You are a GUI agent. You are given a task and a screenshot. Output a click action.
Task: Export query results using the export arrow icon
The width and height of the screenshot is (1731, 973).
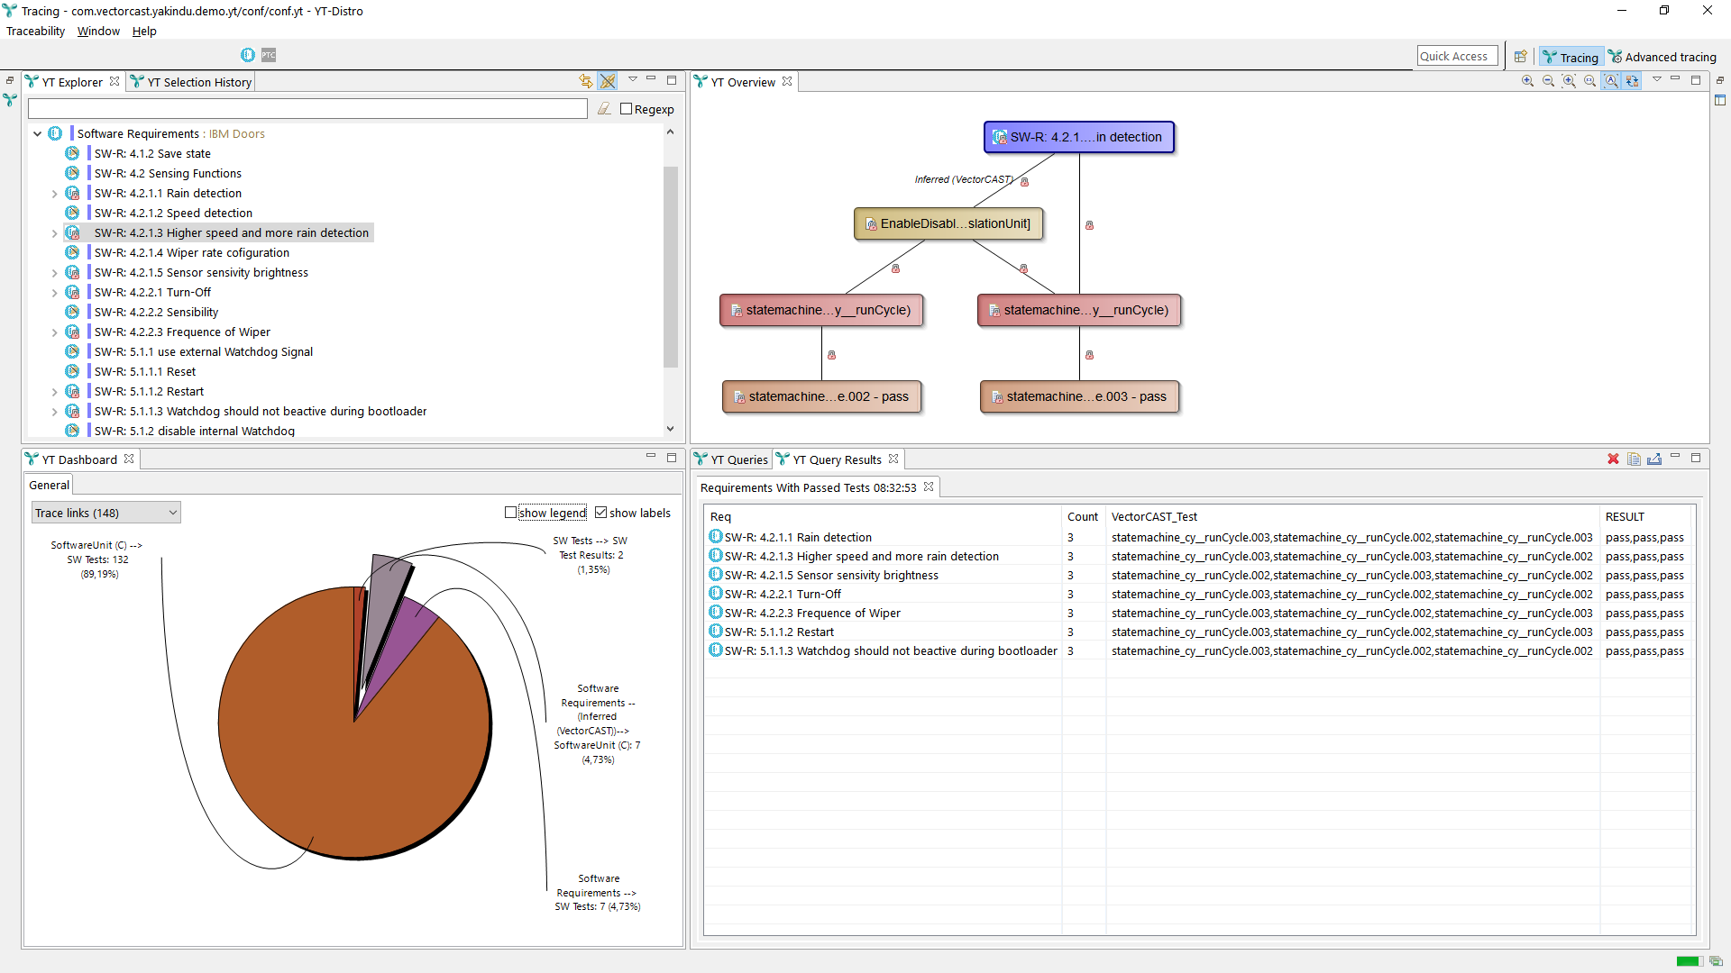pos(1654,459)
